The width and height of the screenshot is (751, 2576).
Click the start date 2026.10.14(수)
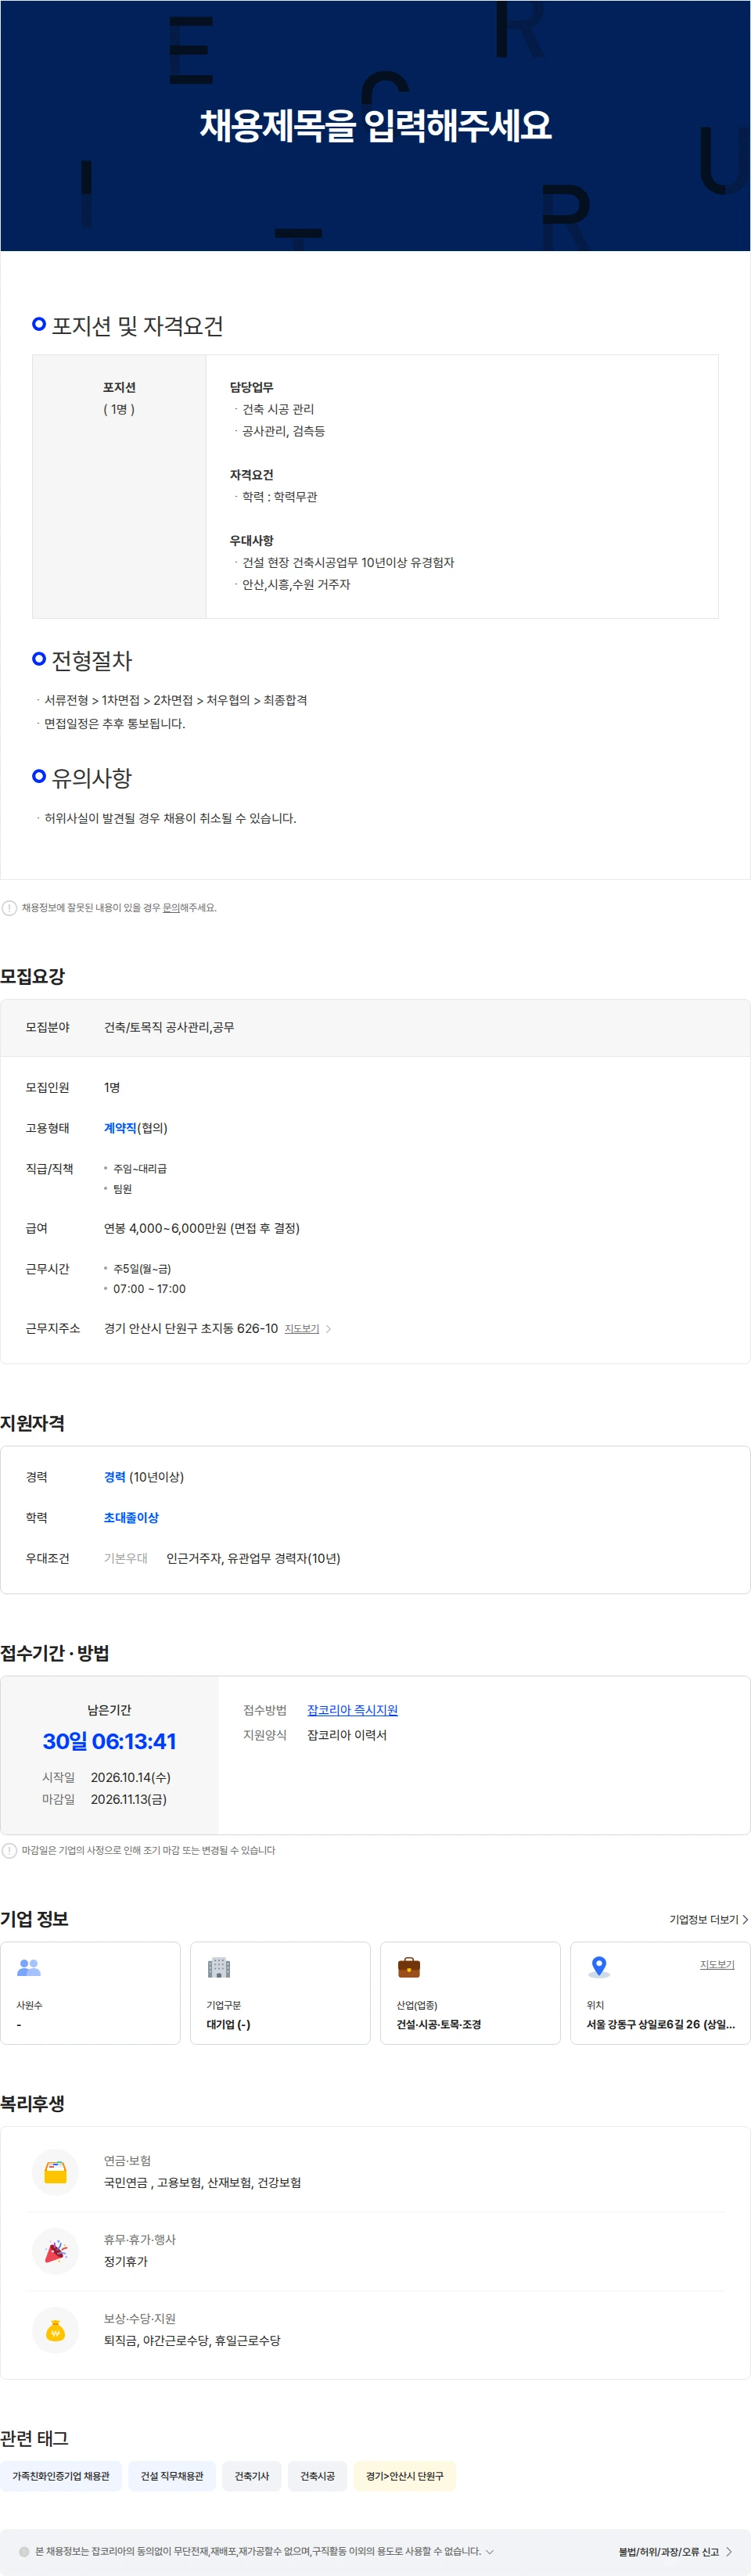coord(131,1777)
